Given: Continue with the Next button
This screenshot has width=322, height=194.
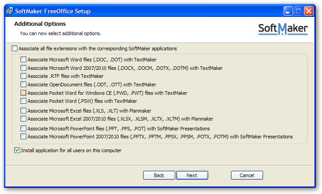Looking at the screenshot, I should click(x=192, y=175).
